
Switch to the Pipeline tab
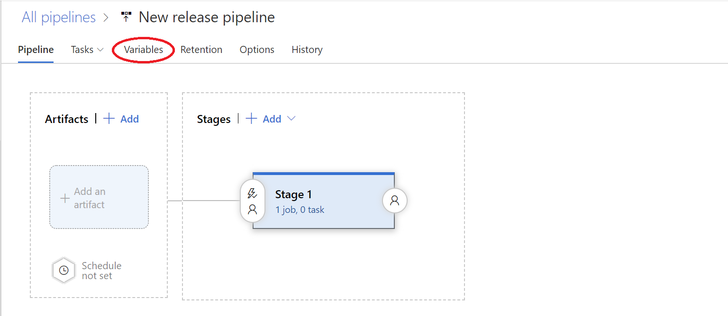click(x=36, y=50)
